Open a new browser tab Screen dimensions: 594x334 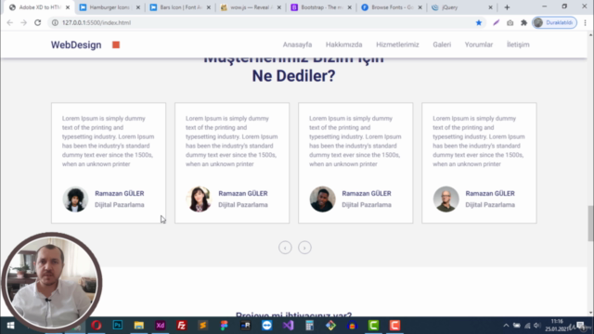(507, 7)
